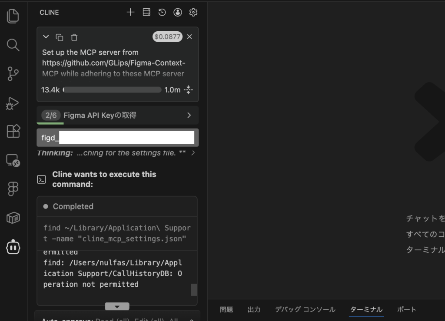Click scroll-to-bottom arrow button below command output
Viewport: 445px width, 321px height.
(x=117, y=306)
